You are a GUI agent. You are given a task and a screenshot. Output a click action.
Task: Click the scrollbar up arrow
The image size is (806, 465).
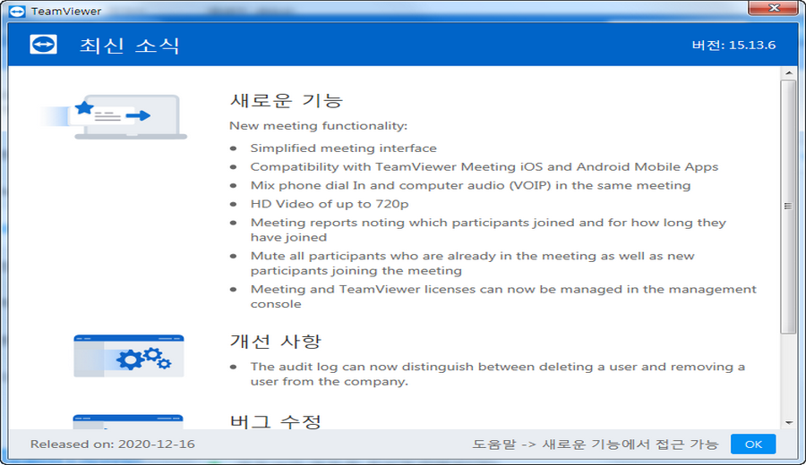coord(788,73)
